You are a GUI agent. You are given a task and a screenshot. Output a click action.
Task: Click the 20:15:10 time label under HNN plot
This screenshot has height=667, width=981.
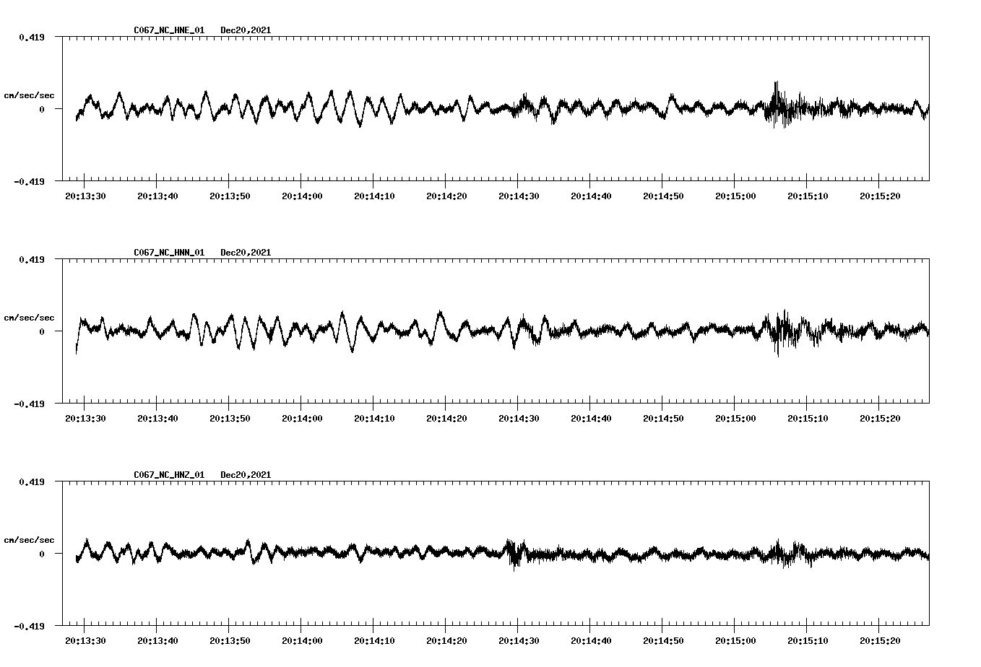808,418
